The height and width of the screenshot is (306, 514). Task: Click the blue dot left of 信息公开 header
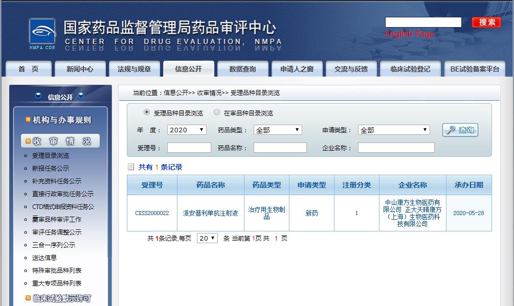click(38, 96)
